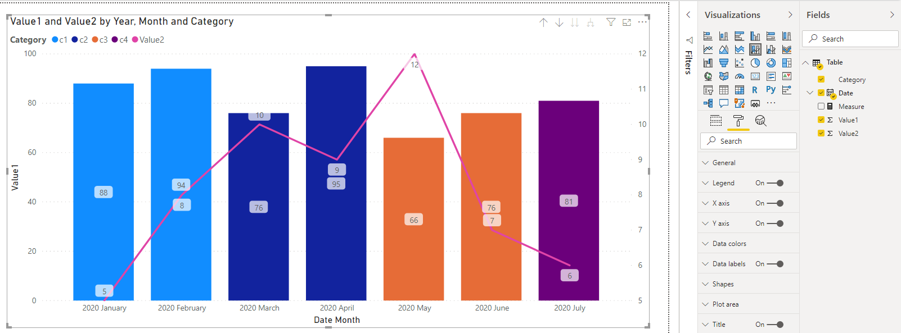Select the Gauge visual
This screenshot has width=901, height=333.
tap(740, 76)
